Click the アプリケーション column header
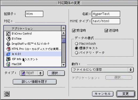Viewport: 138px width, 100px height. pyautogui.click(x=33, y=28)
